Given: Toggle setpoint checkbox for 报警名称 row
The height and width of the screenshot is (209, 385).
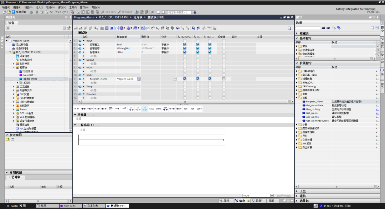Looking at the screenshot, I should [224, 49].
